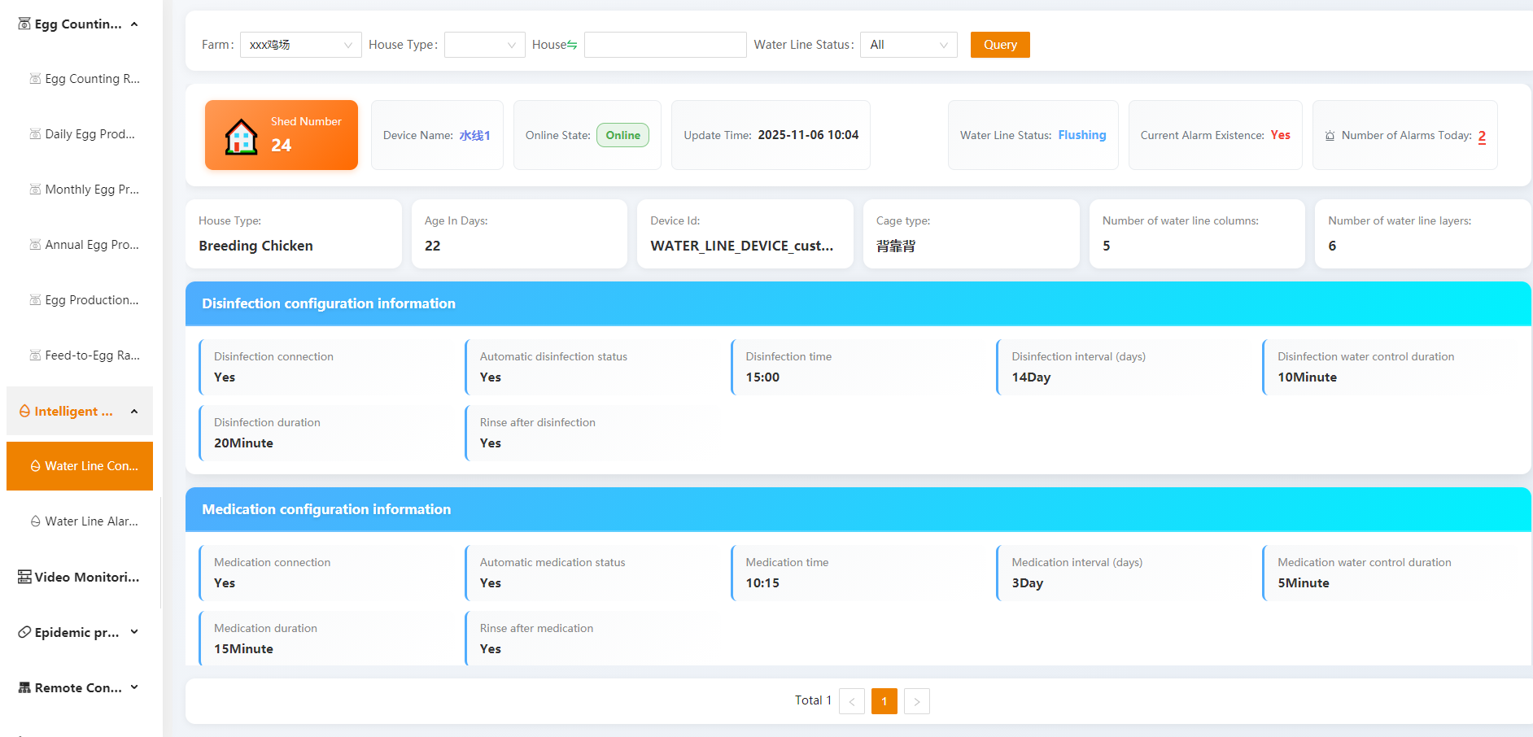Open Annual Egg Pro... menu item
Screen dimensions: 1533x737
coord(80,245)
